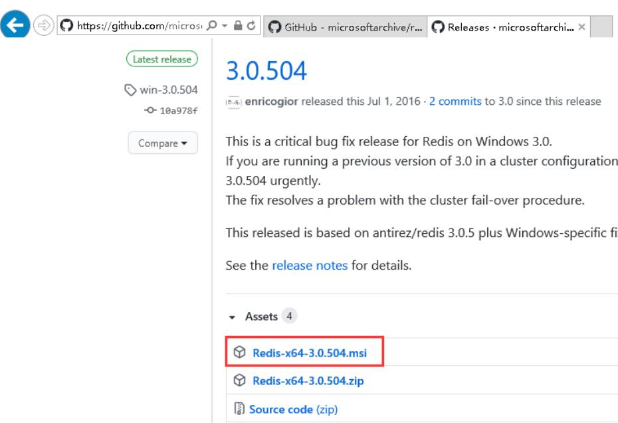Screen dimensions: 618x423
Task: Click 'The fix resolves a problem' line
Action: coord(405,200)
